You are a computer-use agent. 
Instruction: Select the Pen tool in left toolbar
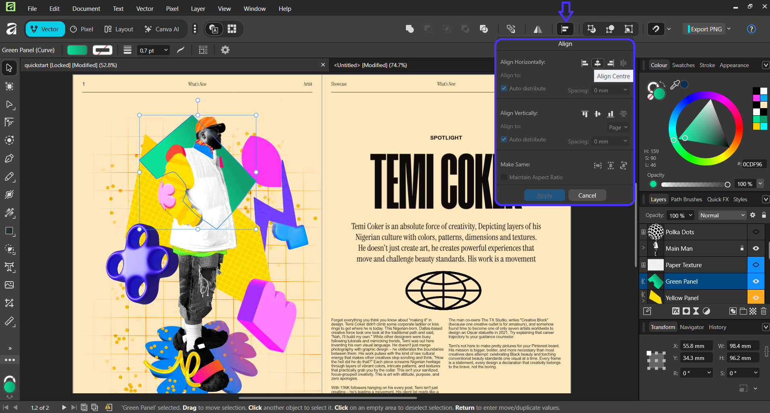[9, 158]
